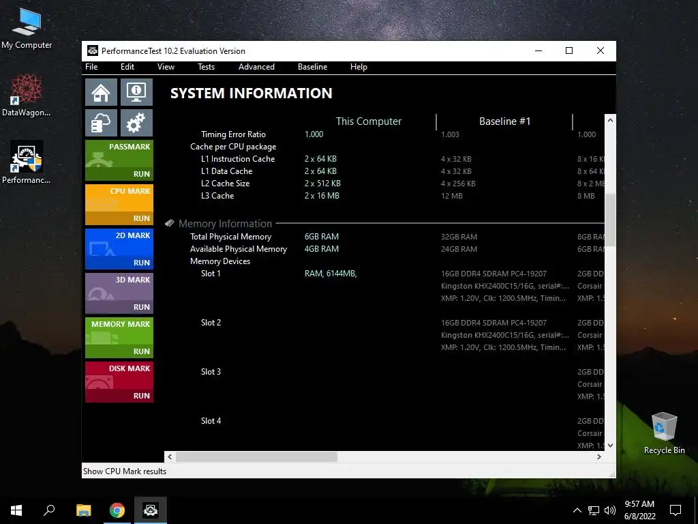Click the Memory Information section header
This screenshot has height=524, width=698.
pyautogui.click(x=225, y=224)
